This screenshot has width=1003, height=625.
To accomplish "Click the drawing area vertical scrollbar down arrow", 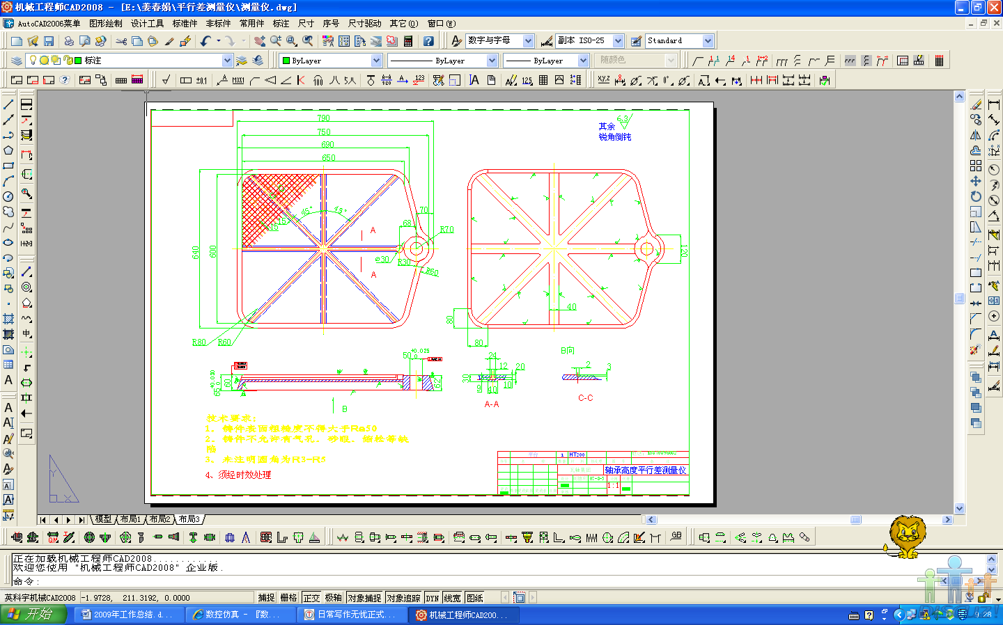I will 959,509.
